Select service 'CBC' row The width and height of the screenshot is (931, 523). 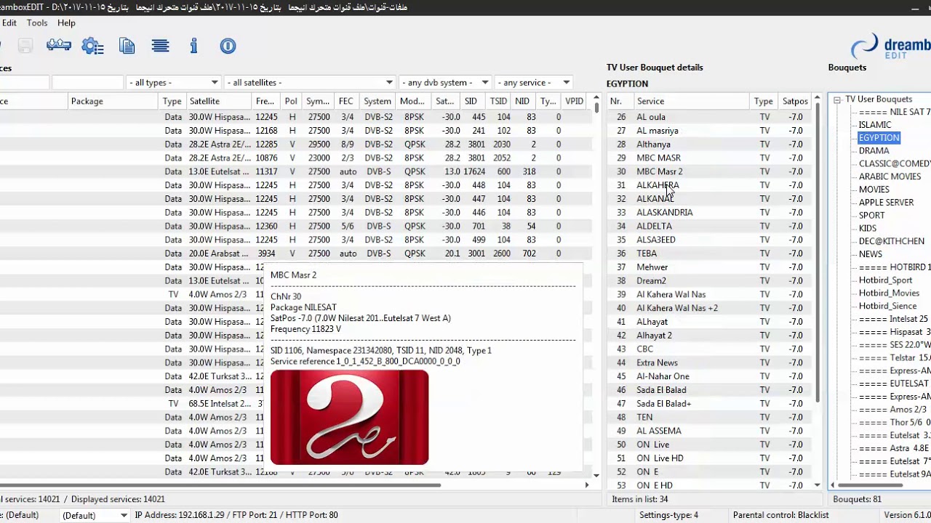[709, 349]
